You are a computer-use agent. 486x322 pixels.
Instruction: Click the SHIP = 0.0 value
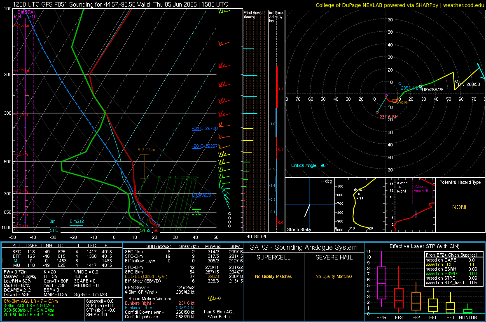tap(96, 315)
